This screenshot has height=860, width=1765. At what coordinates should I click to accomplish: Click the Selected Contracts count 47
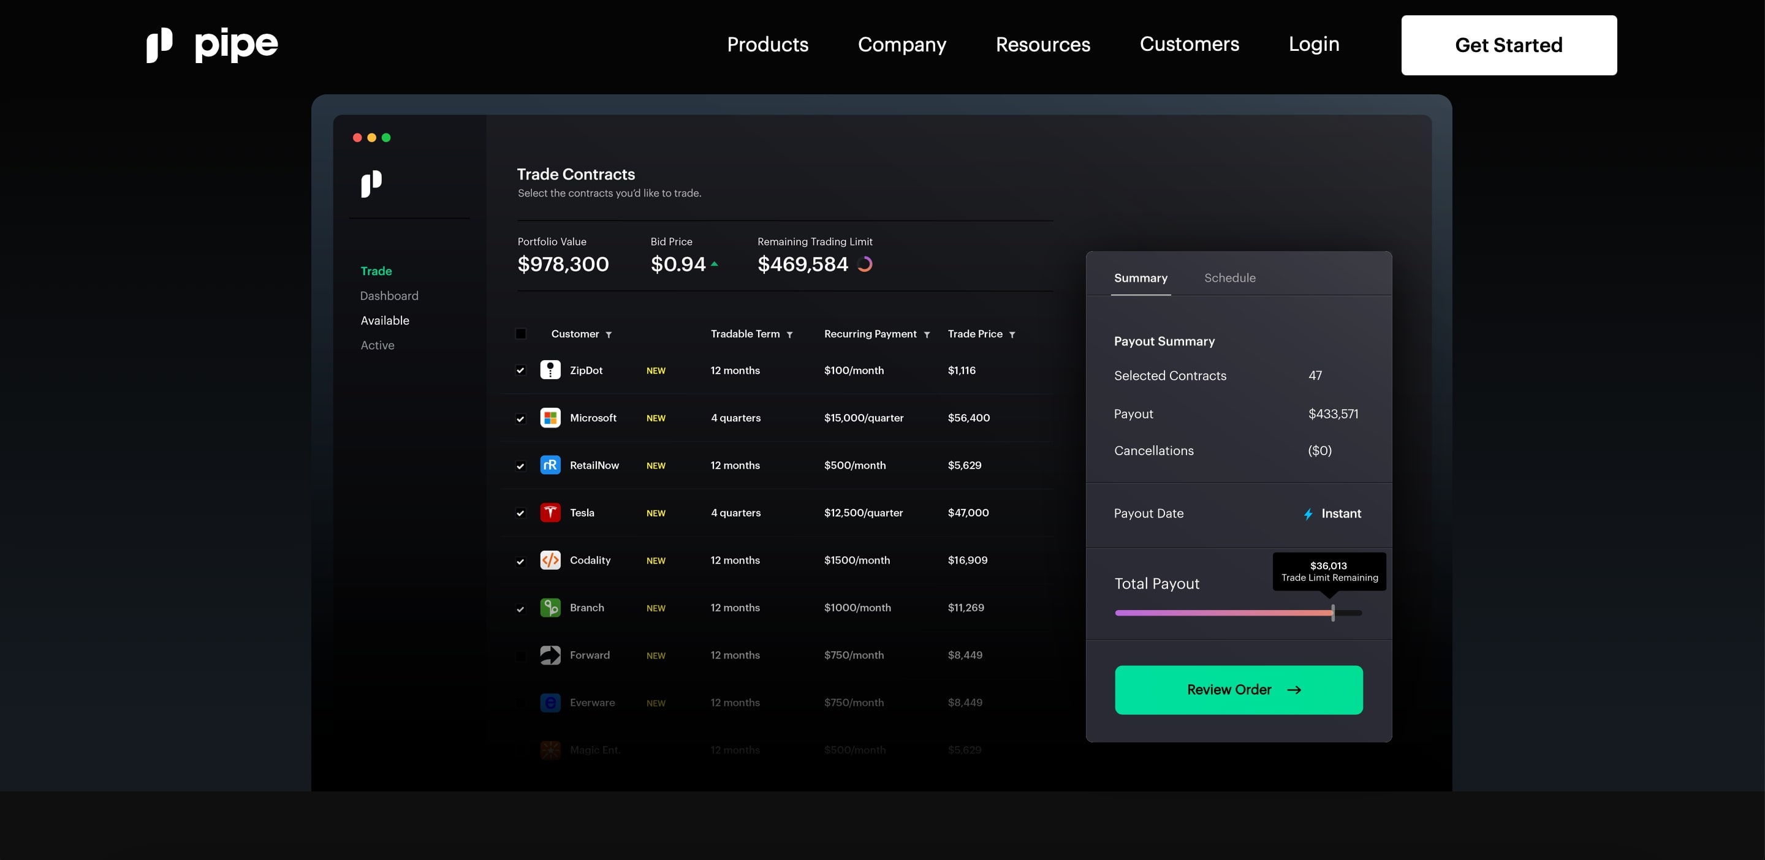click(x=1315, y=375)
